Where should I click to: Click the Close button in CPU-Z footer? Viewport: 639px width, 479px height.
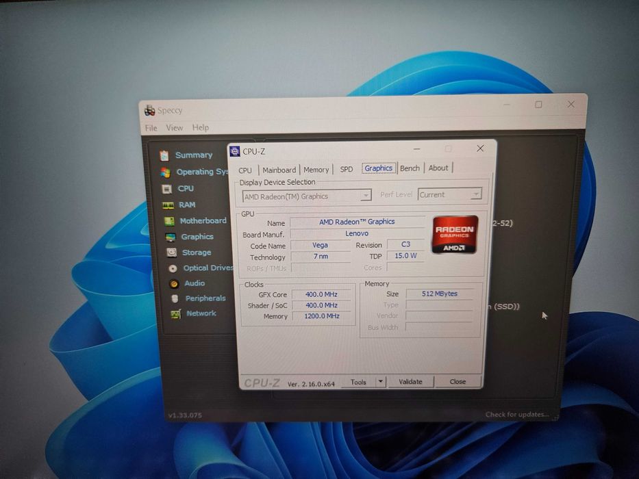tap(458, 382)
